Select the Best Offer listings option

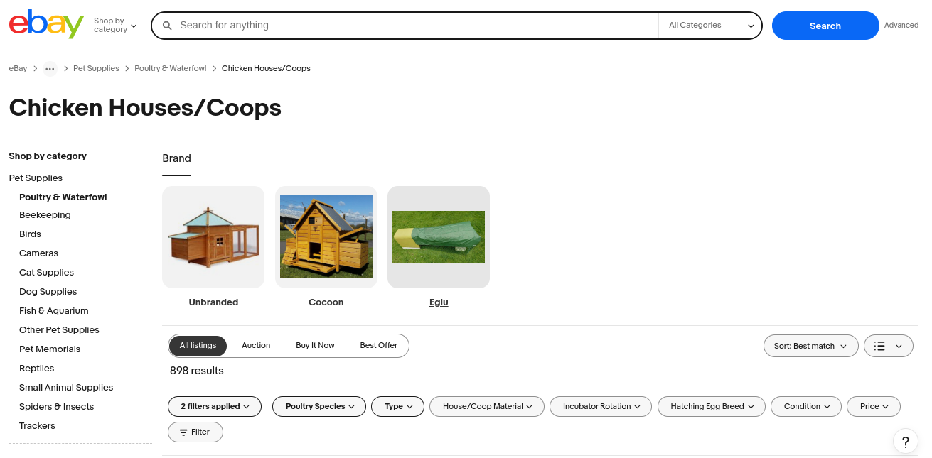pos(378,345)
